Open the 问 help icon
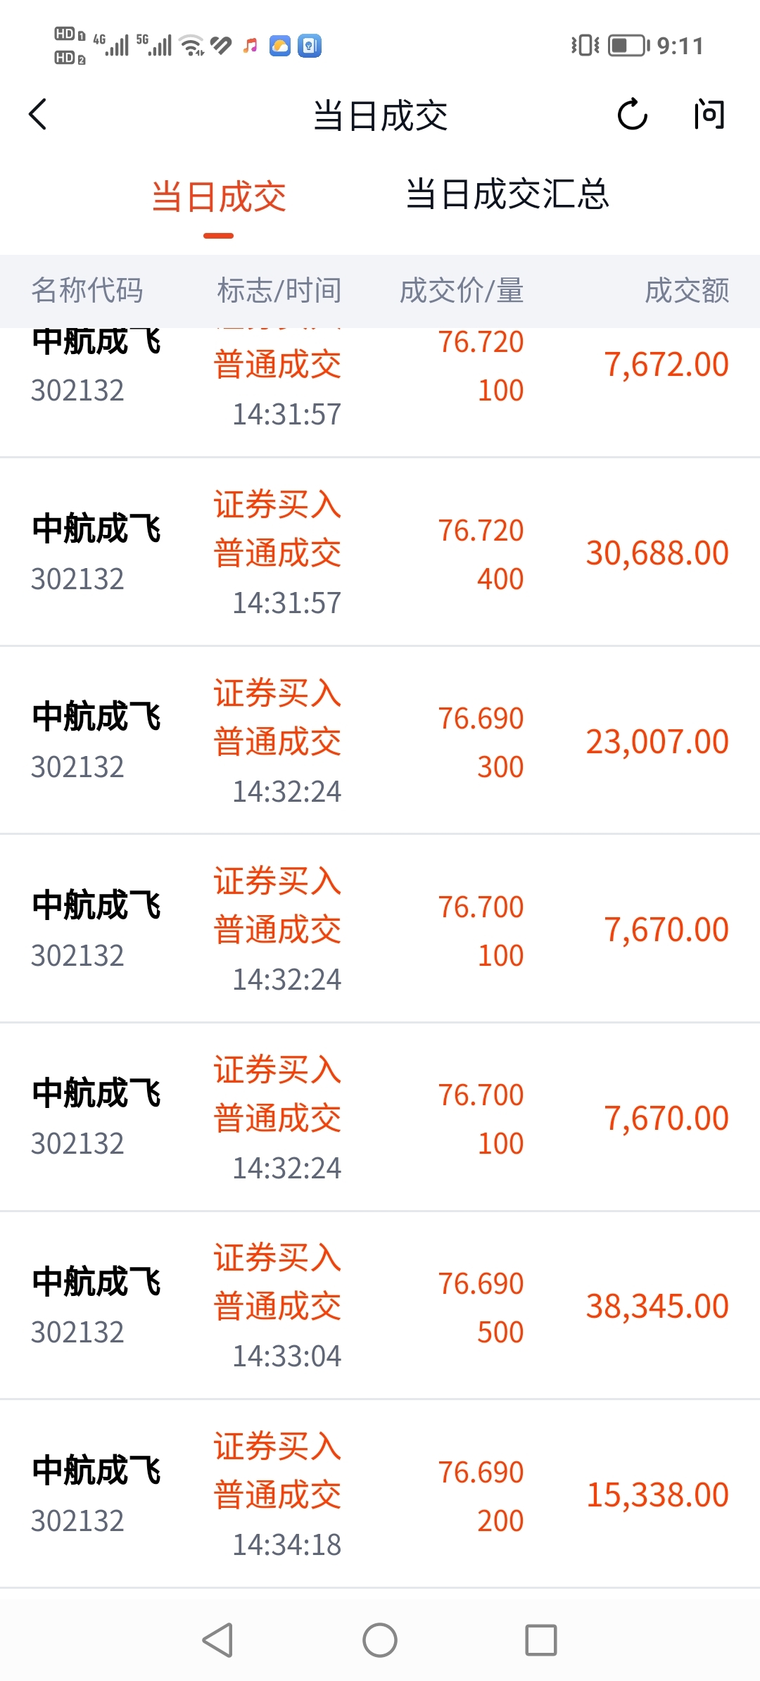The width and height of the screenshot is (760, 1681). pyautogui.click(x=708, y=115)
